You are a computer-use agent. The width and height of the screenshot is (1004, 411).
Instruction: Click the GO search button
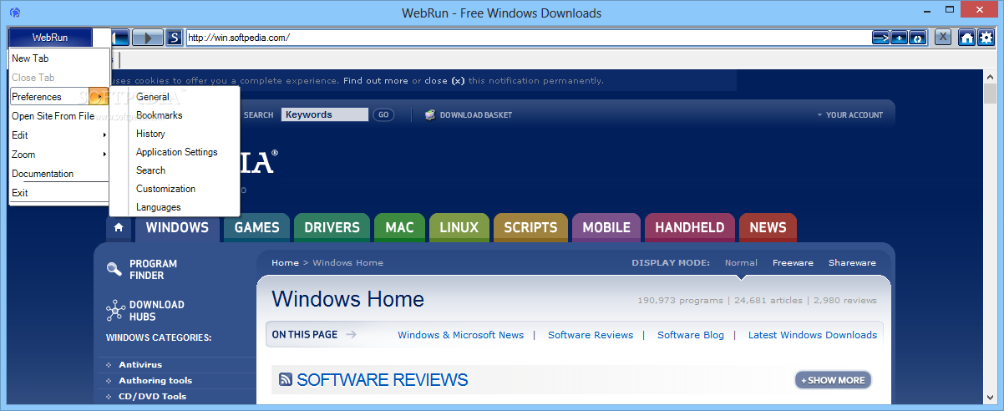click(383, 115)
